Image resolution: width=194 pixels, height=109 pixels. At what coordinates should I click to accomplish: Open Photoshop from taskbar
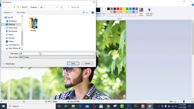coord(129,106)
